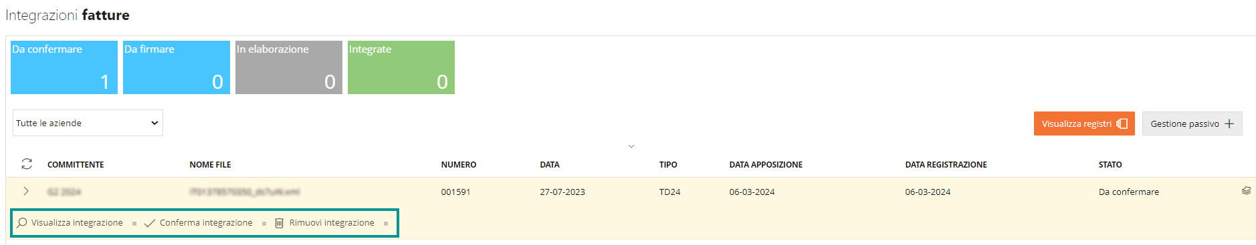Click the checkmark icon for Conferma integrazione
Screen dimensions: 1256x245
(150, 223)
